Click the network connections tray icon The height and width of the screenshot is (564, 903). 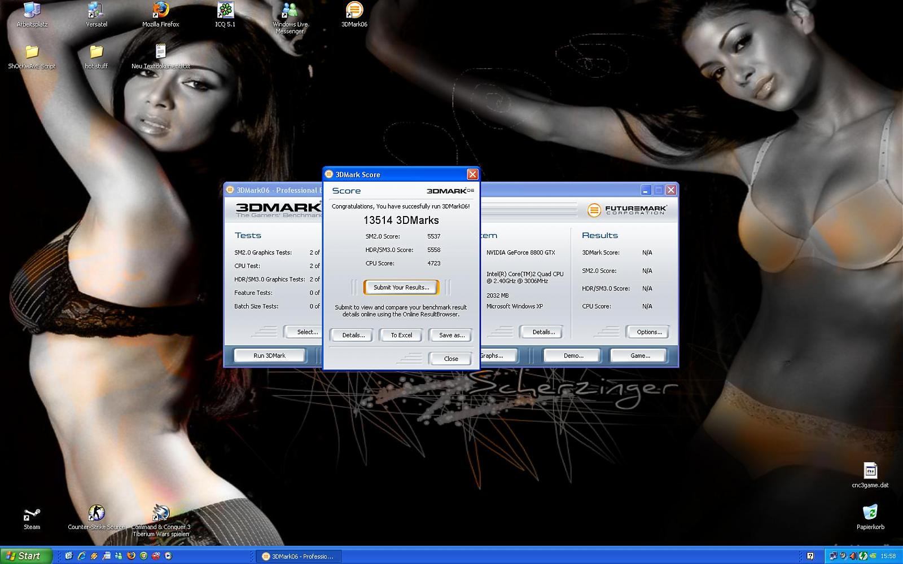tap(833, 556)
